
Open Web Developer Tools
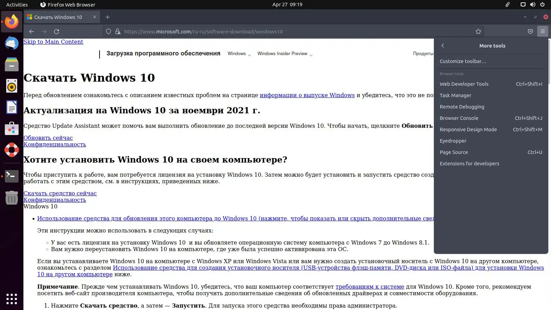click(491, 84)
